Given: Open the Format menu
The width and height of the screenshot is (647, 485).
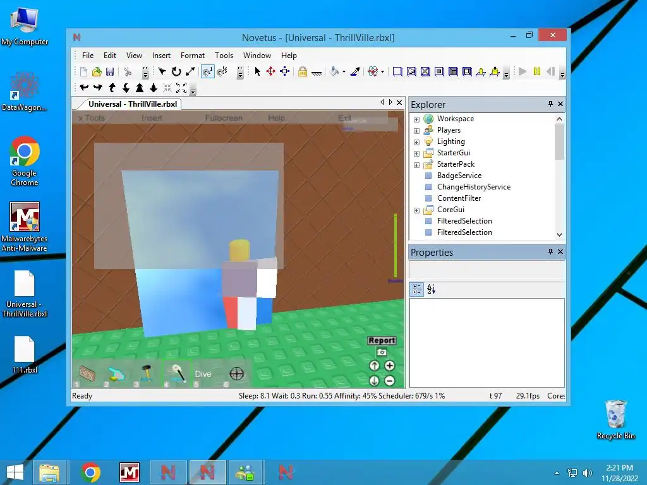Looking at the screenshot, I should coord(193,56).
